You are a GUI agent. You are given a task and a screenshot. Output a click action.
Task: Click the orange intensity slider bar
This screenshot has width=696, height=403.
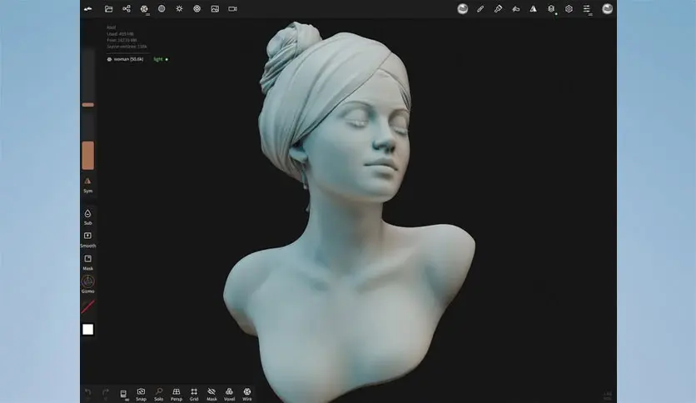pyautogui.click(x=88, y=156)
